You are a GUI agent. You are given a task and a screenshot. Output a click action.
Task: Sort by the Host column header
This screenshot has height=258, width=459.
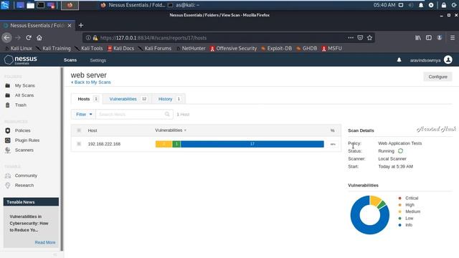click(x=93, y=130)
